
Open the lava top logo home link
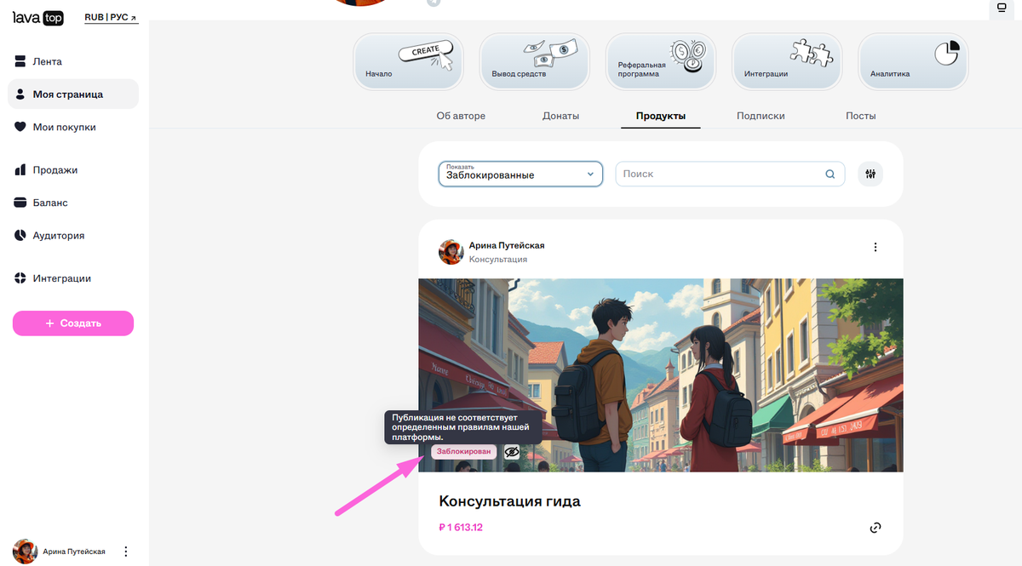[37, 17]
